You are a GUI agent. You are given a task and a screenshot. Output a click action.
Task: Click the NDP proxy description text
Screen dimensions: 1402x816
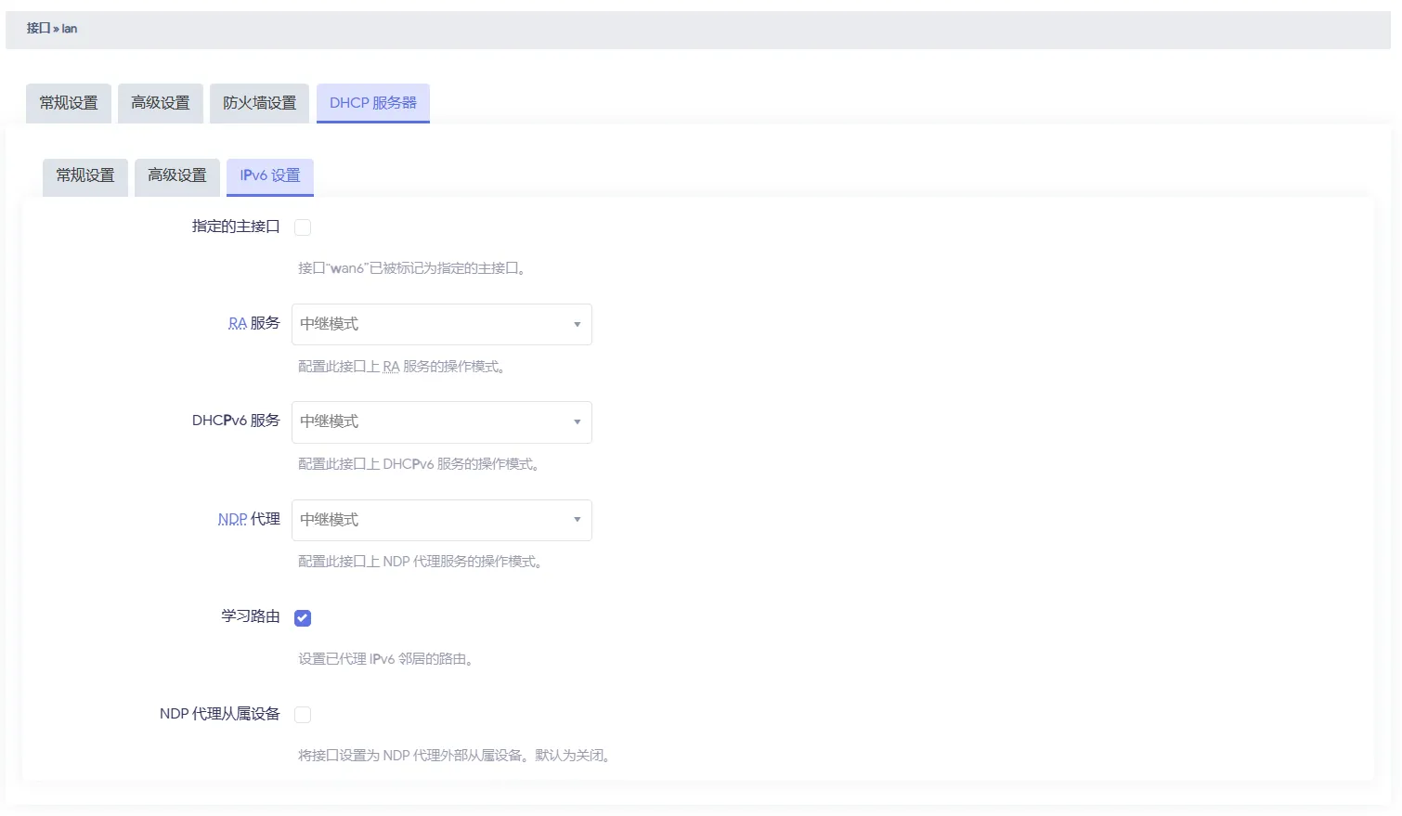pyautogui.click(x=422, y=562)
